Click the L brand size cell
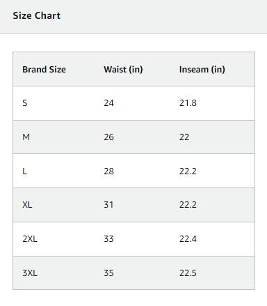The height and width of the screenshot is (306, 267). click(24, 171)
